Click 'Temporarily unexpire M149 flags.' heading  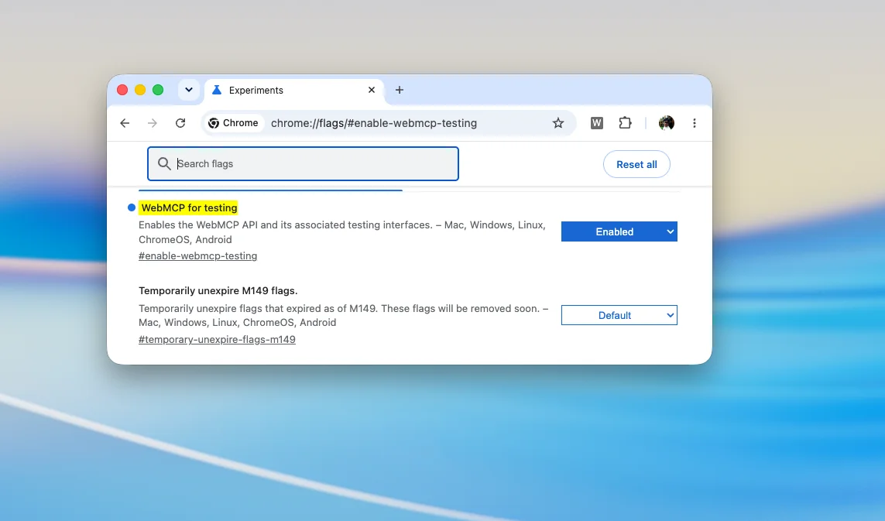218,291
